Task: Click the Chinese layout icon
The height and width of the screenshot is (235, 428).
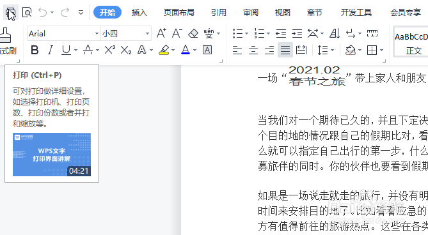Action: pyautogui.click(x=313, y=33)
